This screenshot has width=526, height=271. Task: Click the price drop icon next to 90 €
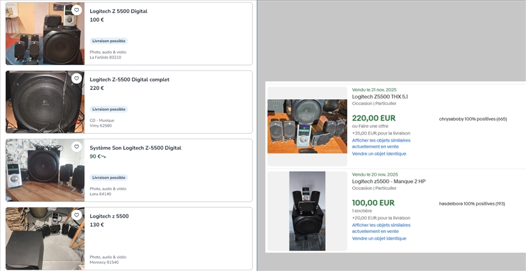click(103, 157)
